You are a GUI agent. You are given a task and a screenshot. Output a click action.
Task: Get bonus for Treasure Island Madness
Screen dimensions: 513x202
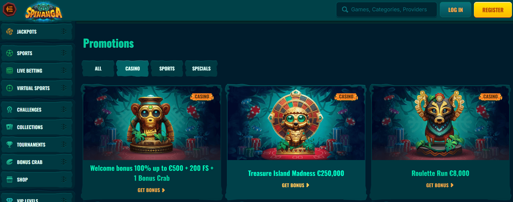point(296,185)
